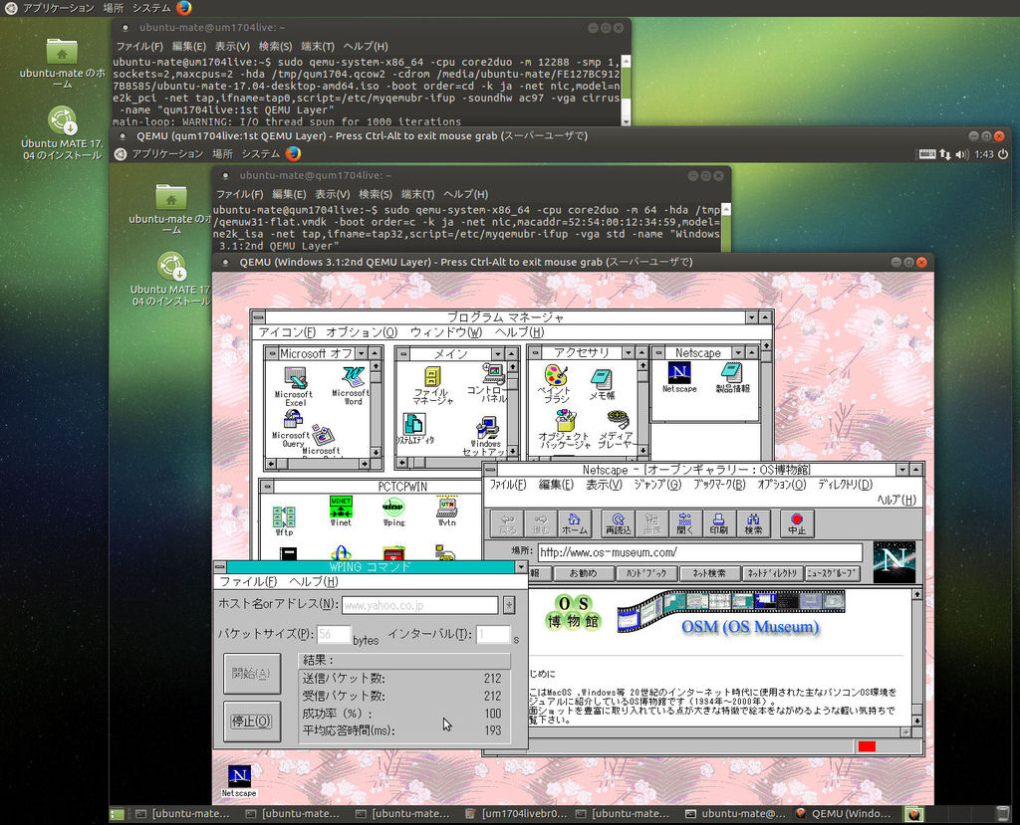
Task: Click the お勧め directory button in Netscape
Action: pyautogui.click(x=583, y=573)
